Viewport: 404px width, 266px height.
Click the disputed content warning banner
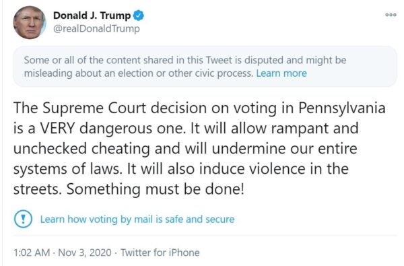(x=205, y=67)
